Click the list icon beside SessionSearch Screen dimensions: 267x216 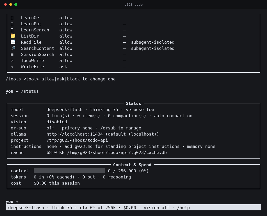point(12,55)
